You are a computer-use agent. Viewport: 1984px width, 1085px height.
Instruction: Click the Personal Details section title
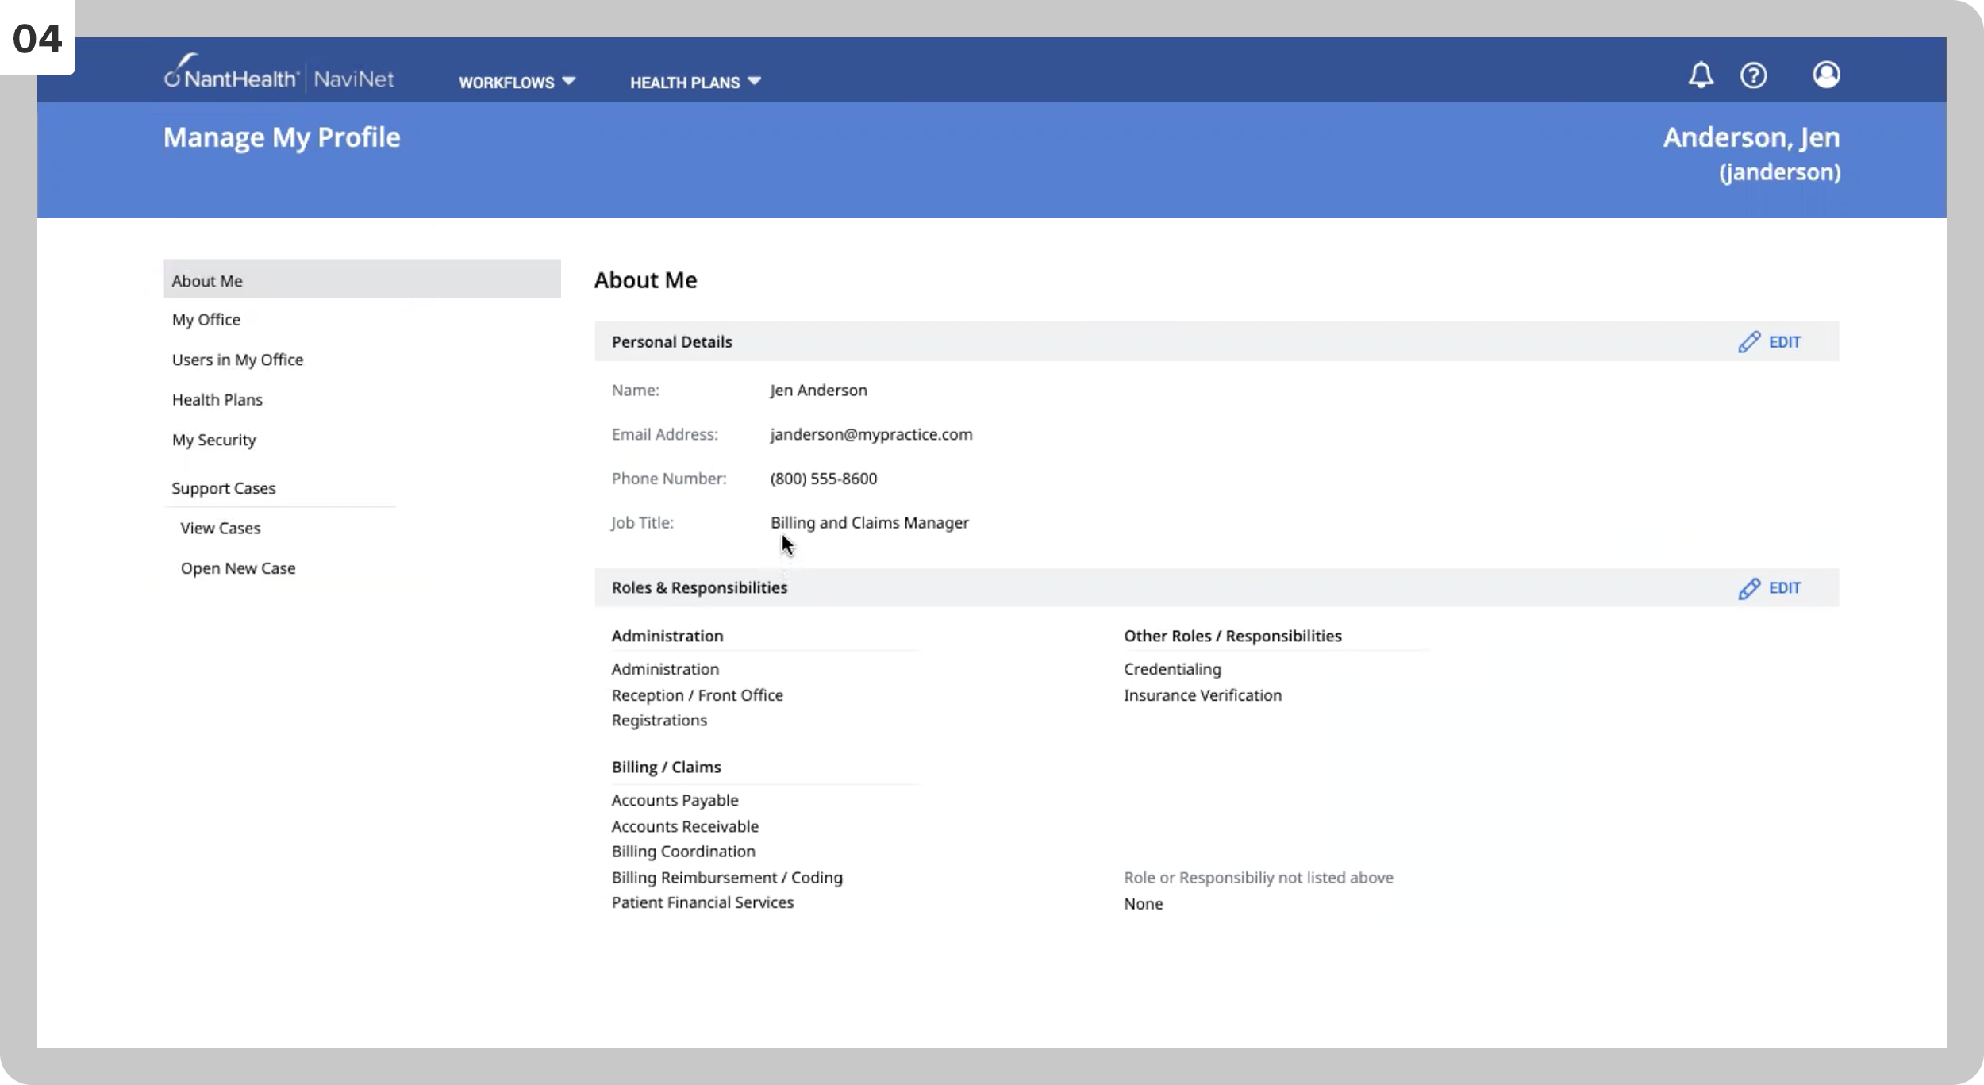(671, 342)
